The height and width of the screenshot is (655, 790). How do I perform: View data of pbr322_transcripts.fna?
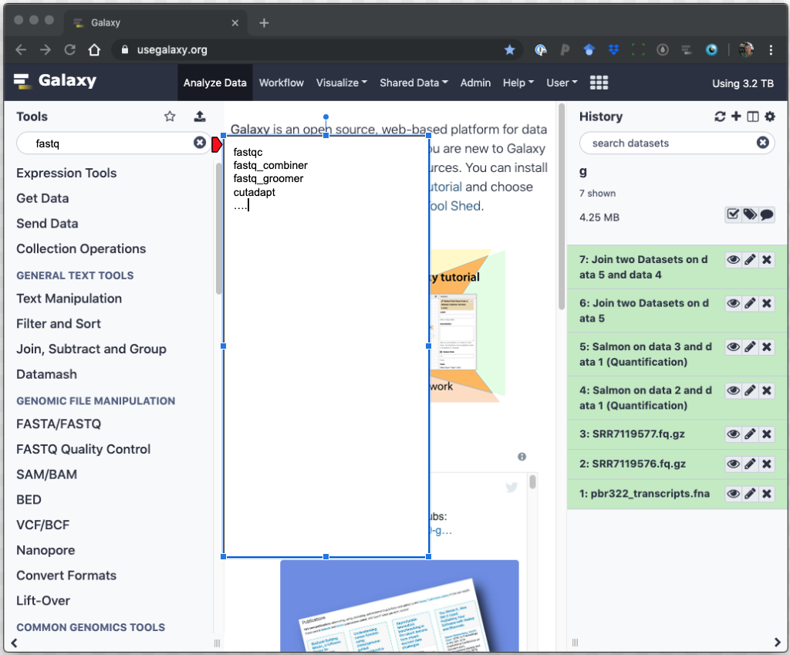(x=734, y=493)
